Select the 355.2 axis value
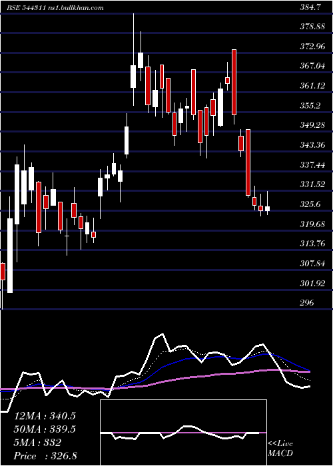This screenshot has height=466, width=333. (310, 105)
